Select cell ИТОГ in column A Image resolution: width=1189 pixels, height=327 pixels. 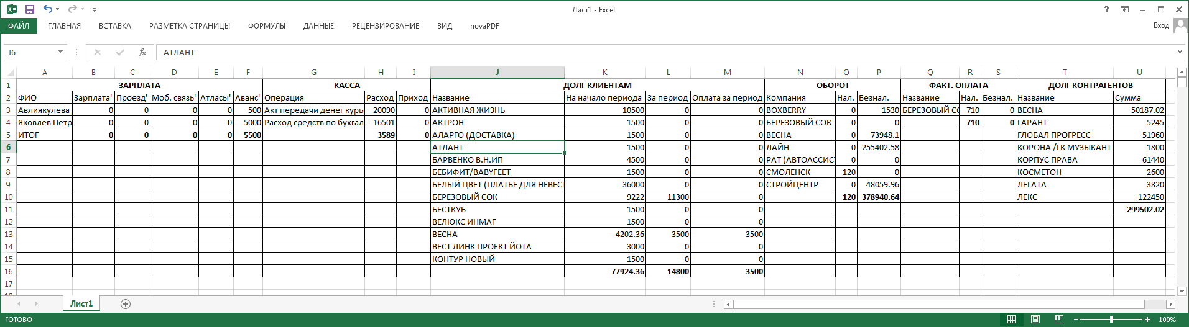point(45,135)
